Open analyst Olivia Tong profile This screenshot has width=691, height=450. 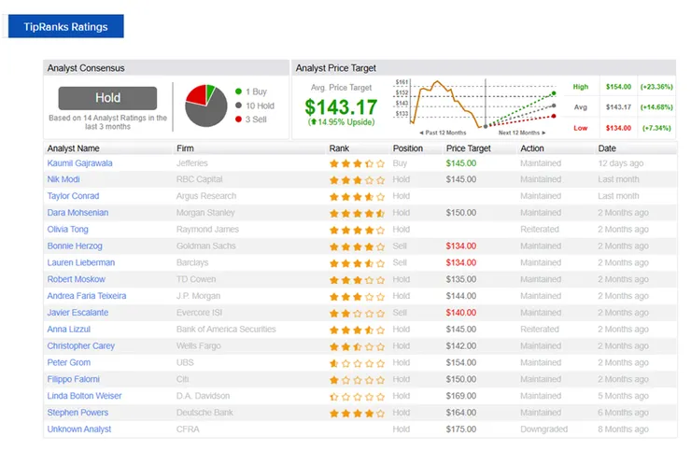point(67,230)
